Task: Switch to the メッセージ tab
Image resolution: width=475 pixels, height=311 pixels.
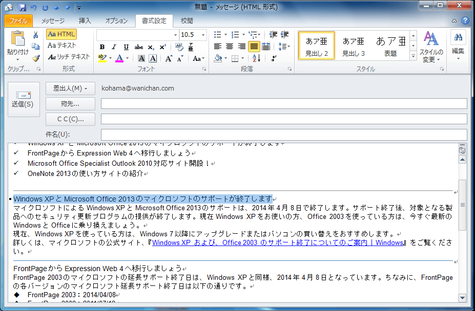Action: pyautogui.click(x=53, y=20)
